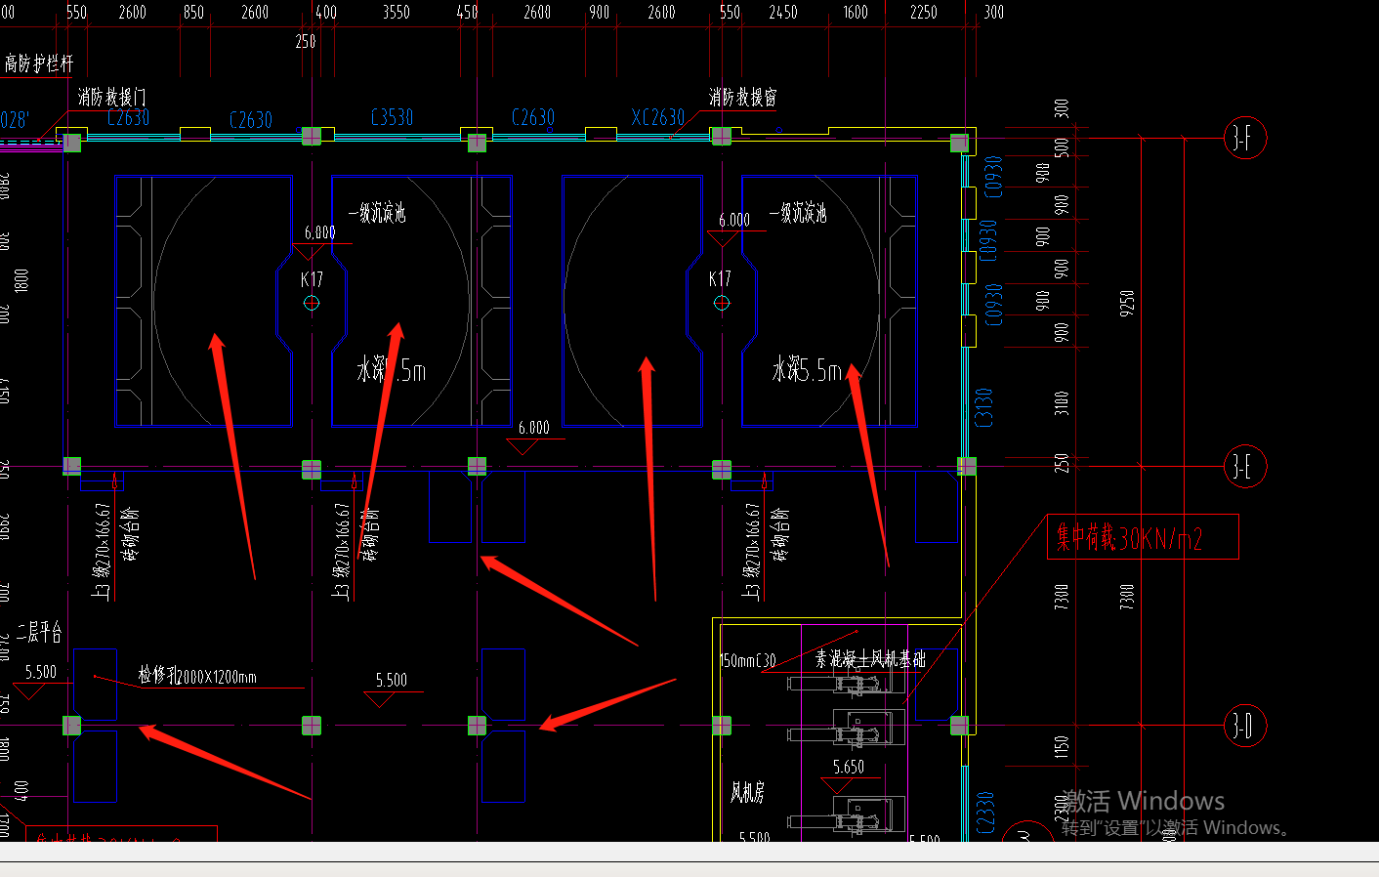Pick the XC2630 window tag
Screen dimensions: 1379x877
tap(658, 118)
